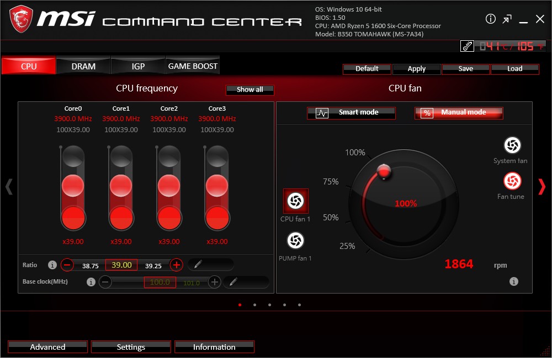Image resolution: width=552 pixels, height=358 pixels.
Task: Go to next page with right arrow
Action: pyautogui.click(x=541, y=187)
